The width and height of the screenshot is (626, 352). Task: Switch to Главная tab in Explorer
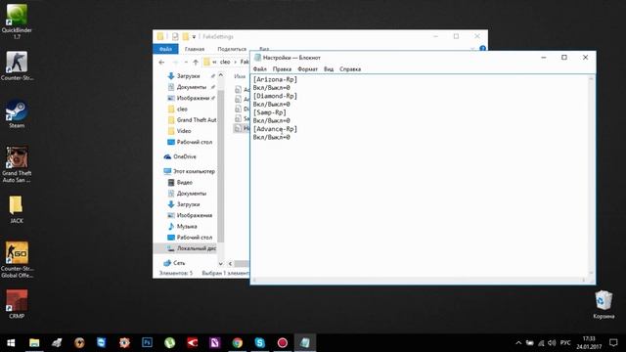click(195, 49)
